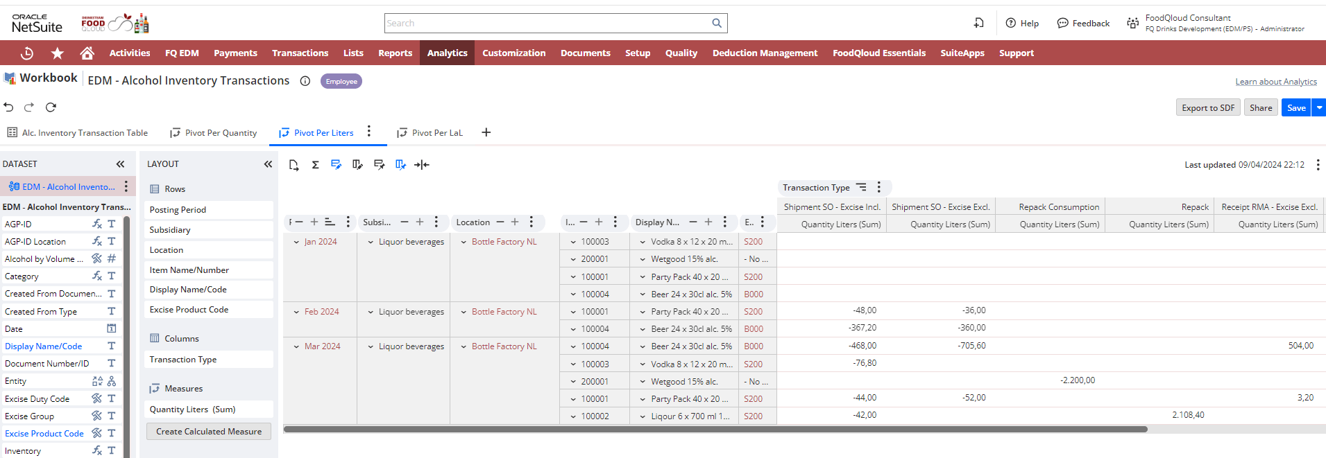Open Location header options menu

click(532, 222)
